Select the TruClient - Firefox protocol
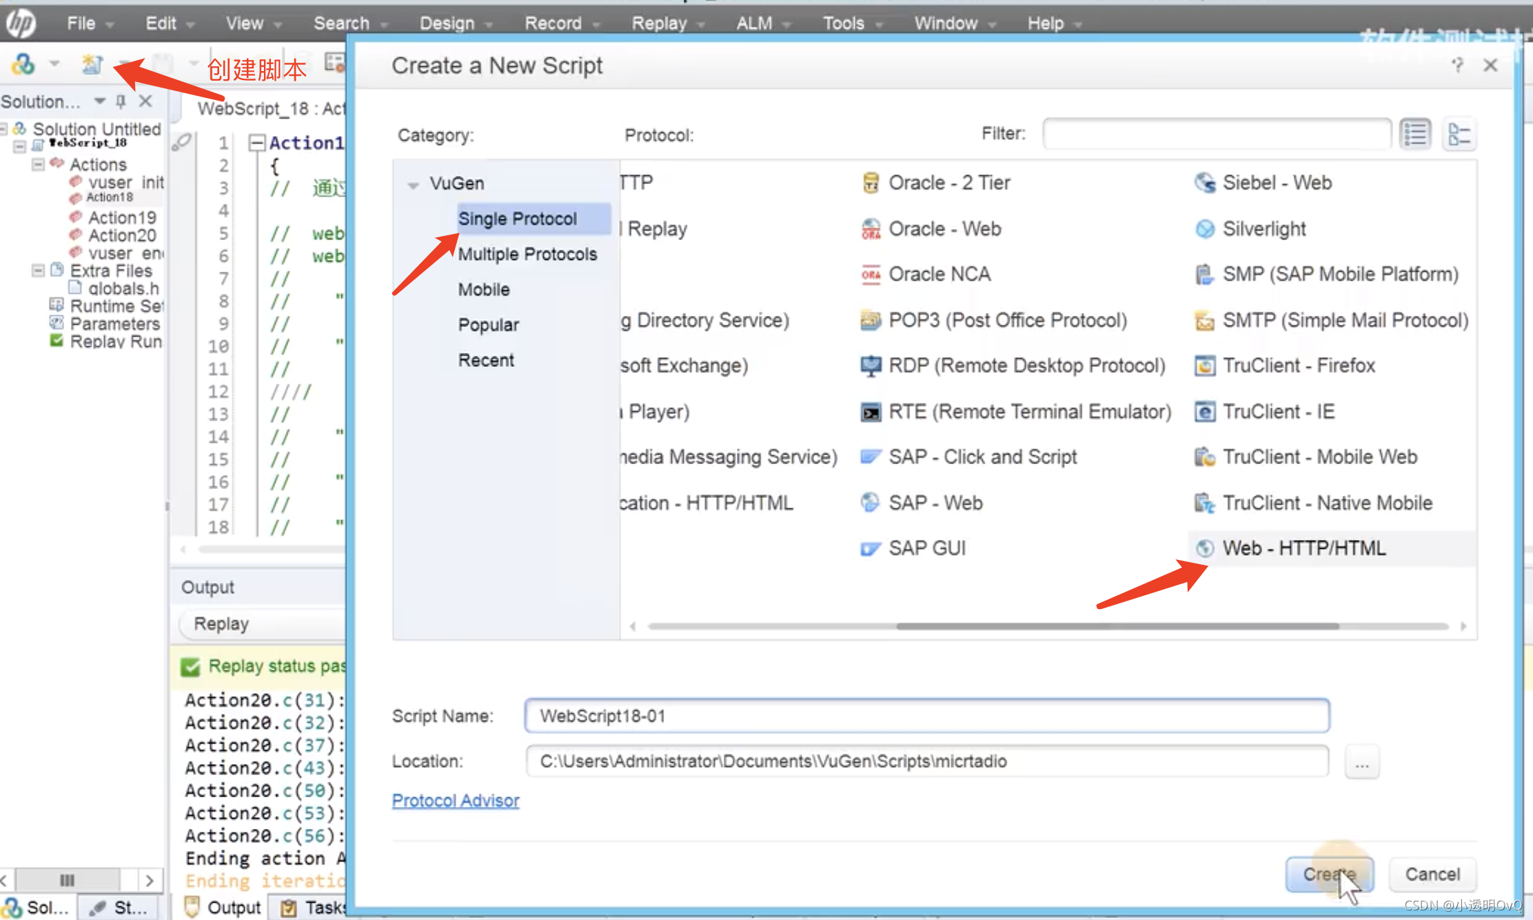 point(1298,366)
